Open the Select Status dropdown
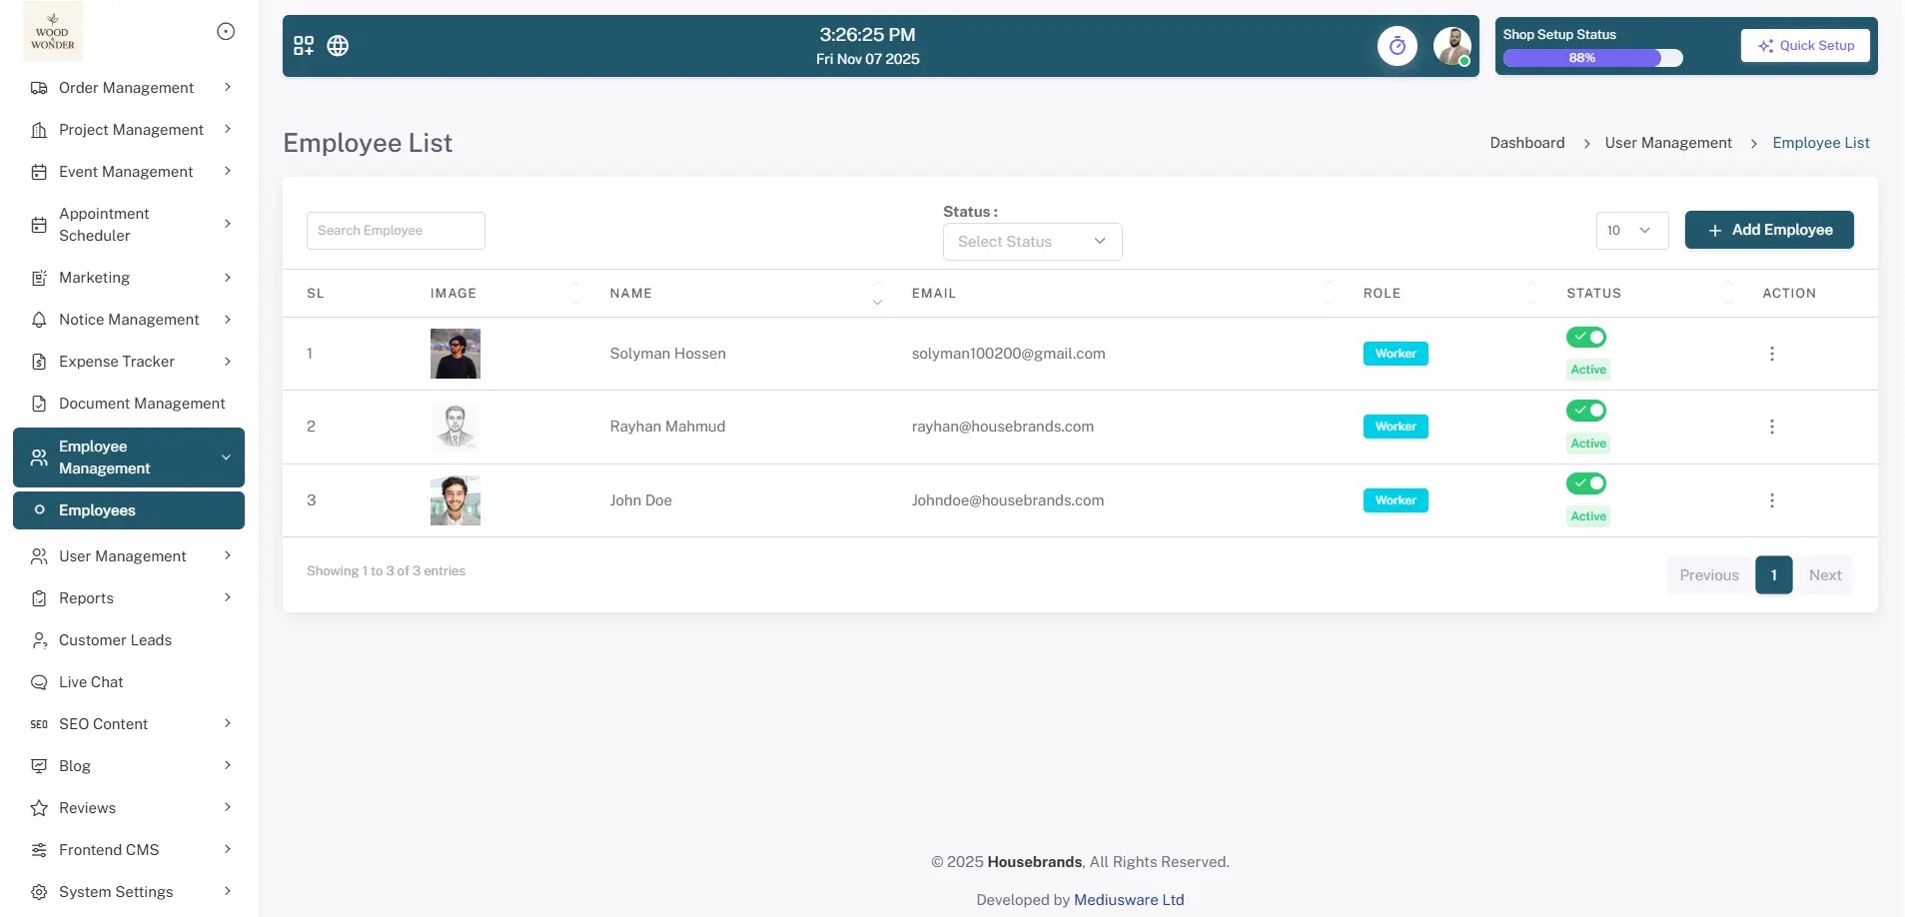Image resolution: width=1905 pixels, height=917 pixels. click(1033, 241)
